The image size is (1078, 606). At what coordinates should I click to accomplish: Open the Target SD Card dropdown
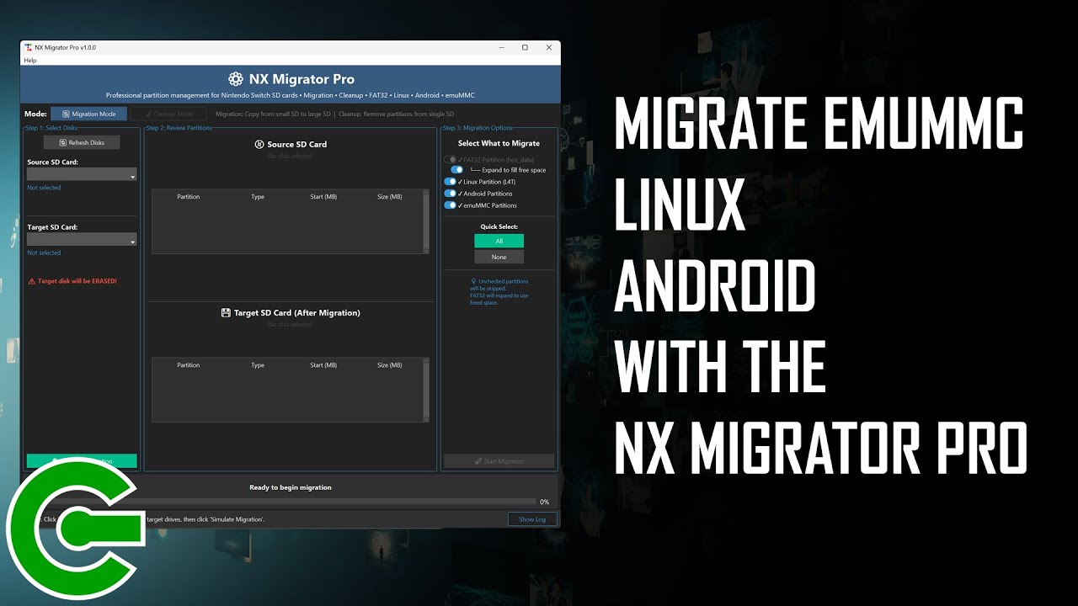point(82,240)
